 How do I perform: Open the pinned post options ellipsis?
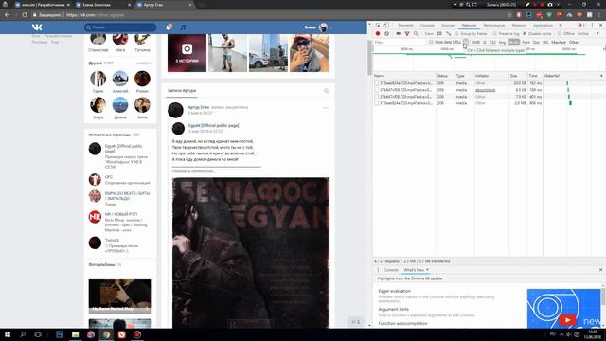(326, 107)
